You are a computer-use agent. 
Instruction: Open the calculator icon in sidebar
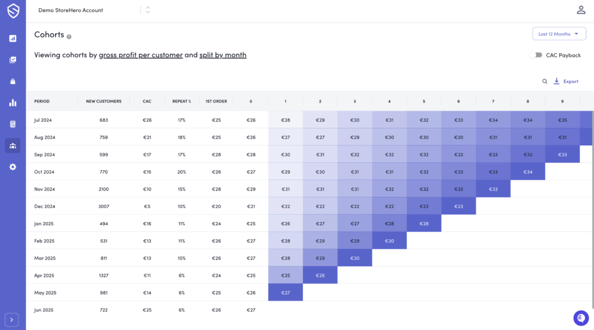(13, 124)
